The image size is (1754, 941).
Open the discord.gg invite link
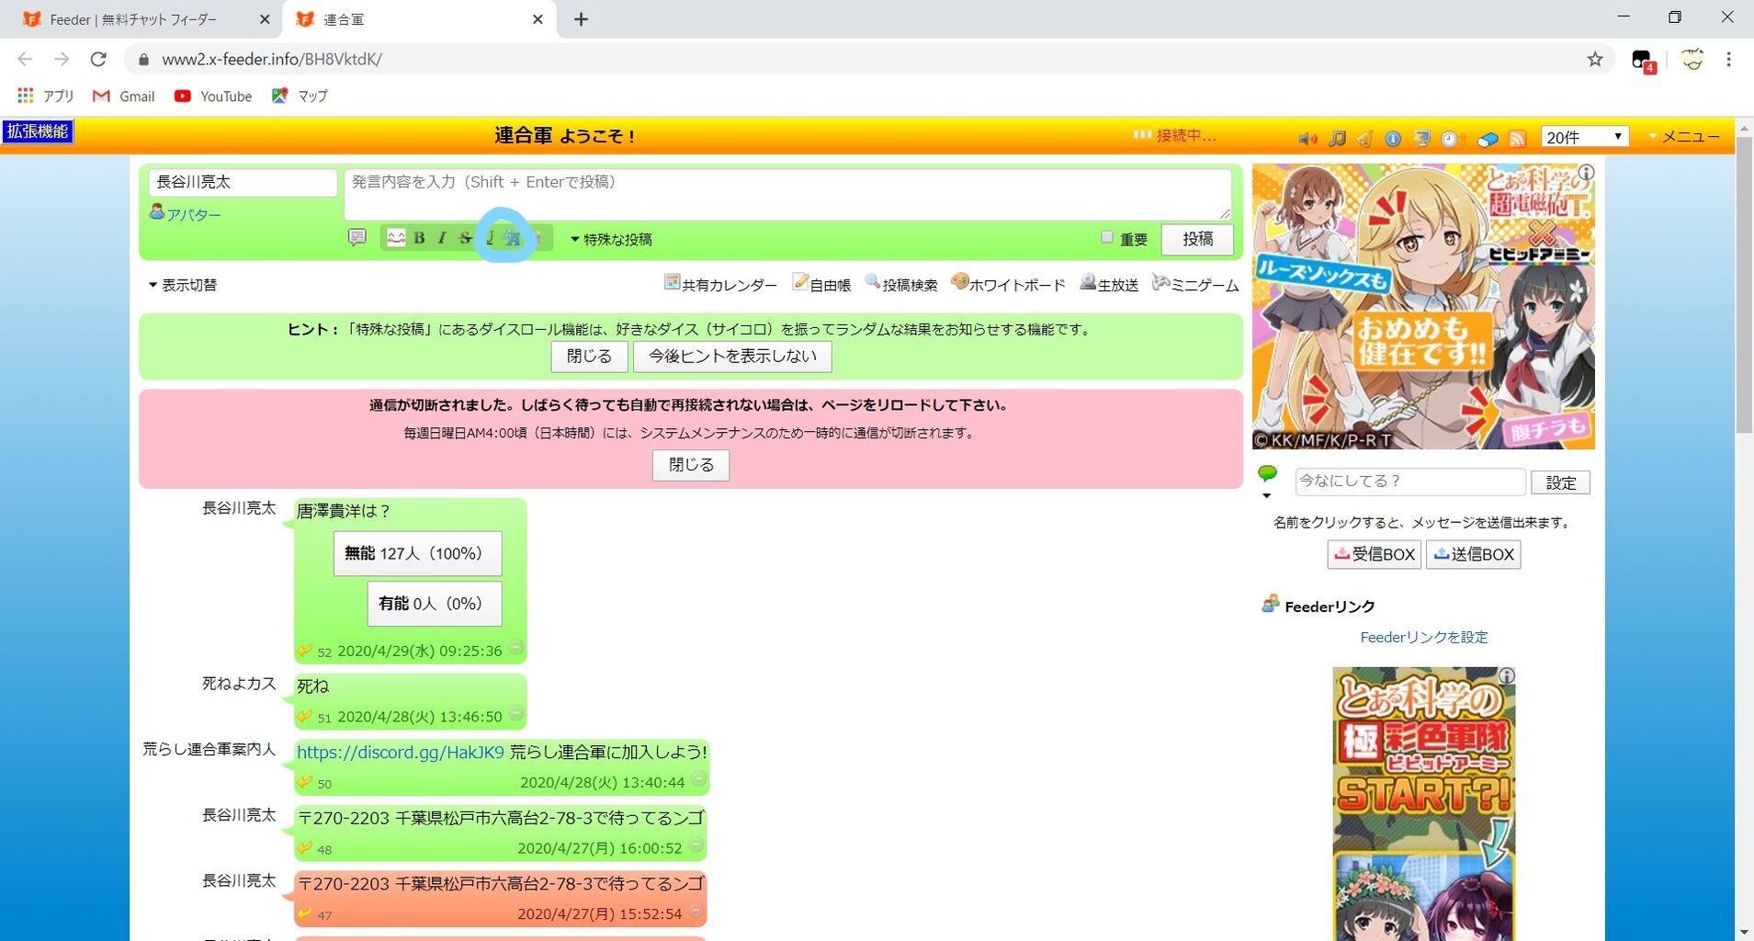point(398,752)
